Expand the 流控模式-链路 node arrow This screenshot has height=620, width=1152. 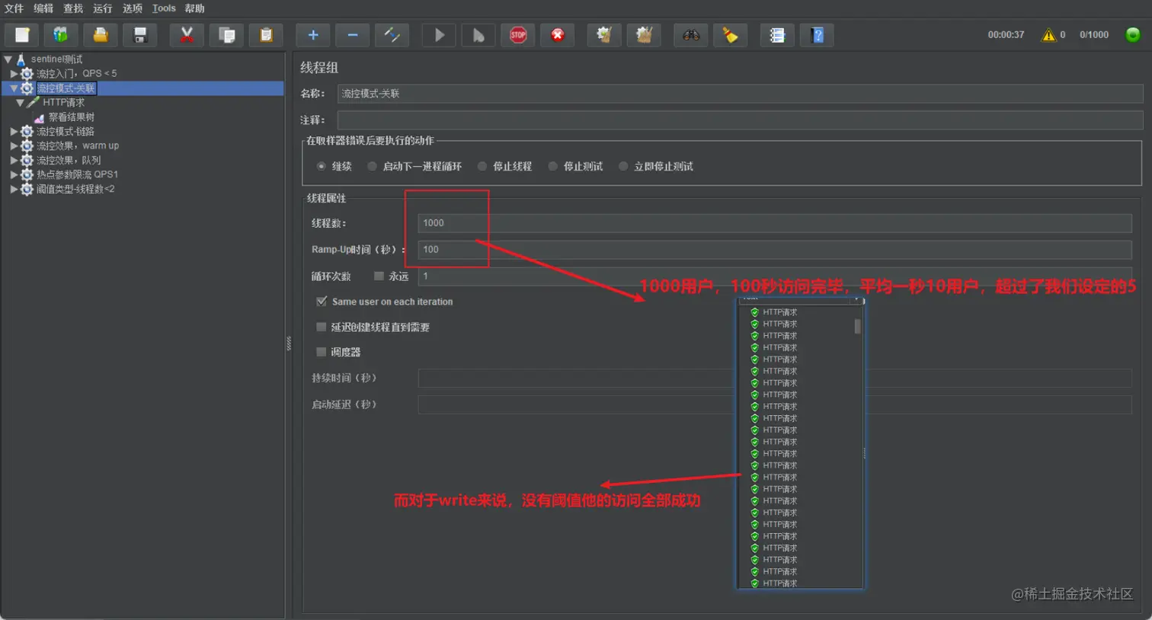[14, 132]
